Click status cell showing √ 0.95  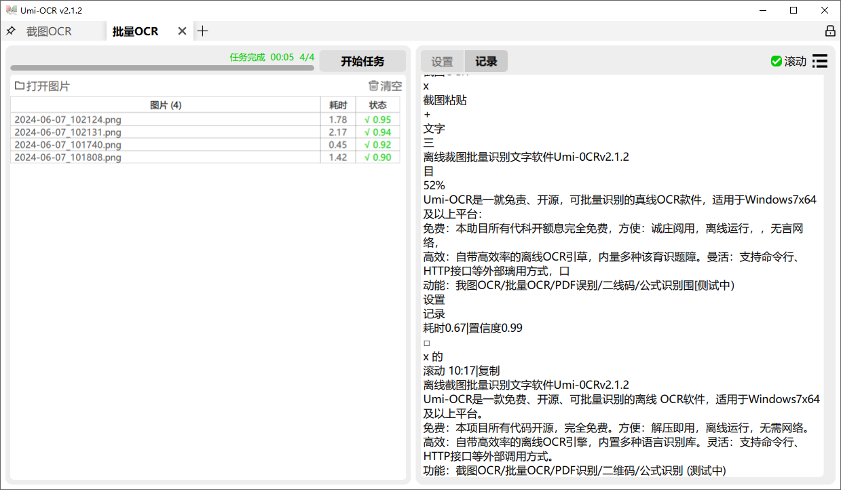click(x=378, y=119)
